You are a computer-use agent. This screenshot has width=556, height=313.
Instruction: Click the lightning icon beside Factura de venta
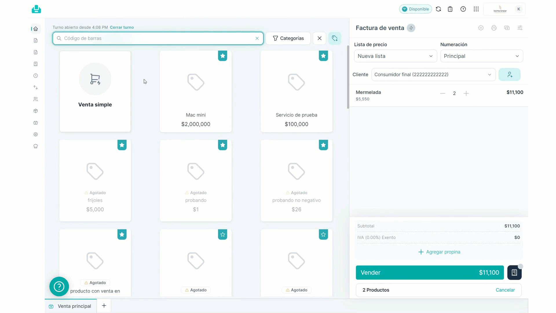(x=411, y=28)
